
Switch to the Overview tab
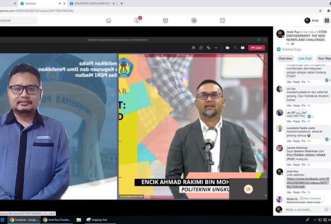(x=285, y=58)
